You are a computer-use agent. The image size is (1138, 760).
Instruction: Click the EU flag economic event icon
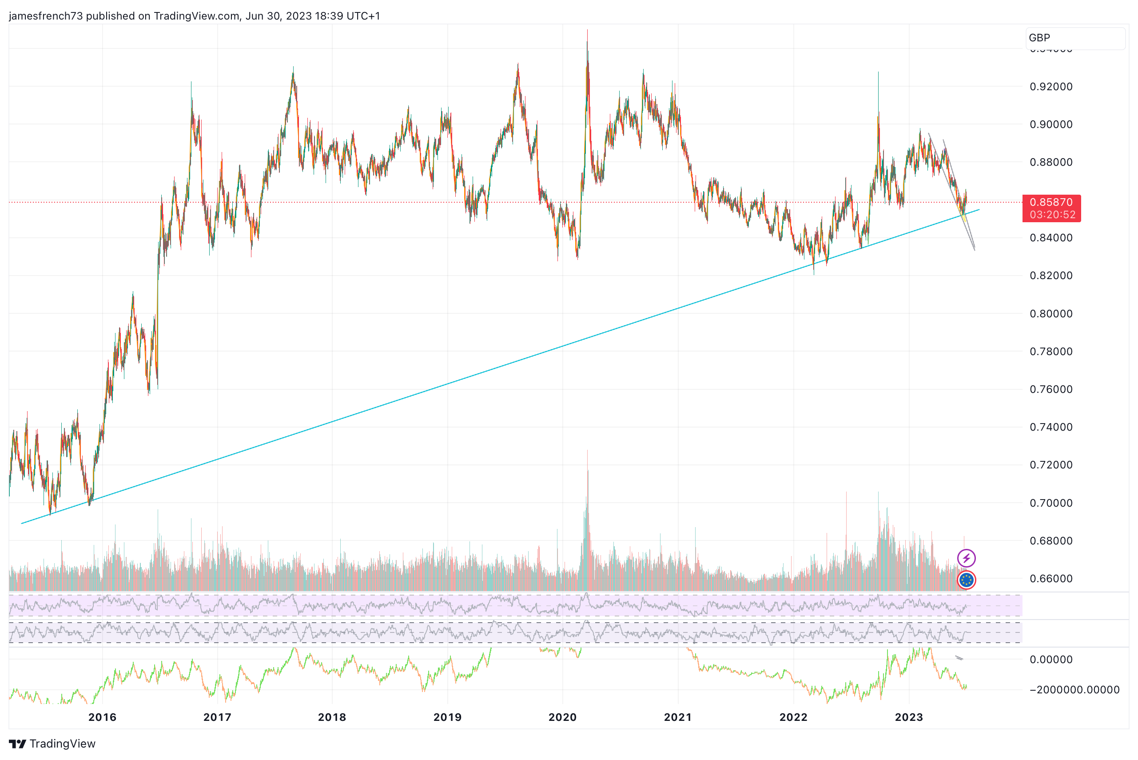(966, 579)
